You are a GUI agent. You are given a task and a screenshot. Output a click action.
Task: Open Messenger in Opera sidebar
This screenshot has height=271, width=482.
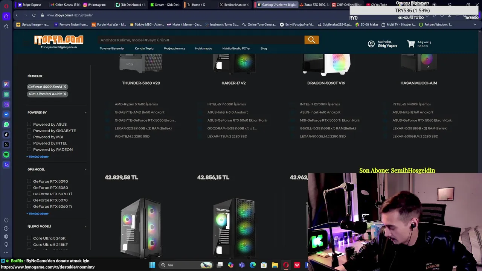pos(6,114)
